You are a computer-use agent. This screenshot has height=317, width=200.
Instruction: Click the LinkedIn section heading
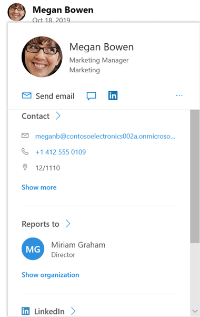[x=49, y=311]
